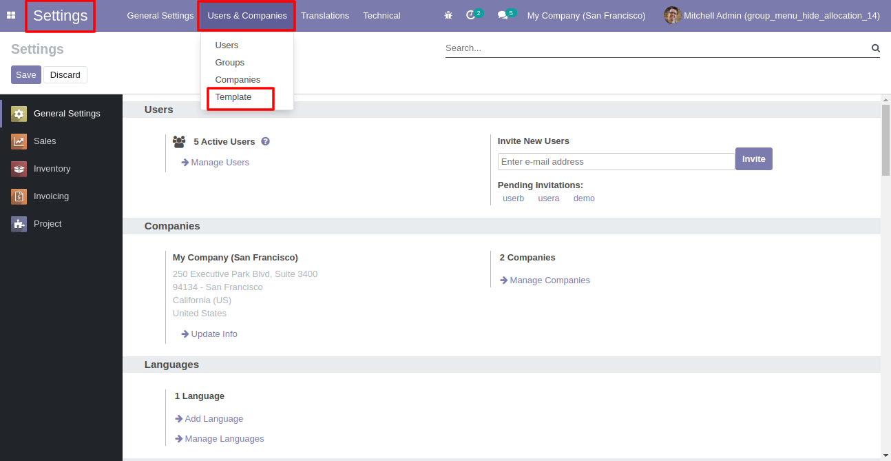The width and height of the screenshot is (891, 461).
Task: Click the help question mark beside Active Users
Action: (x=265, y=141)
